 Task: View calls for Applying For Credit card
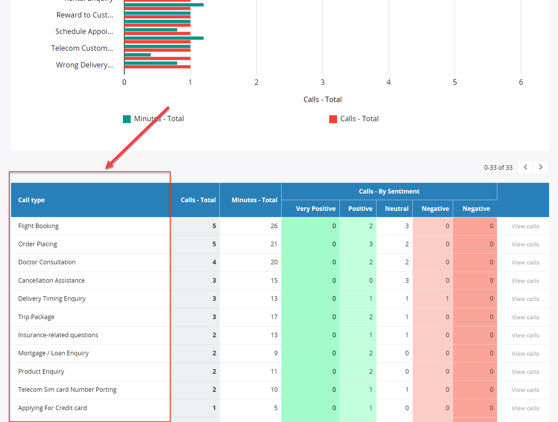pyautogui.click(x=525, y=408)
